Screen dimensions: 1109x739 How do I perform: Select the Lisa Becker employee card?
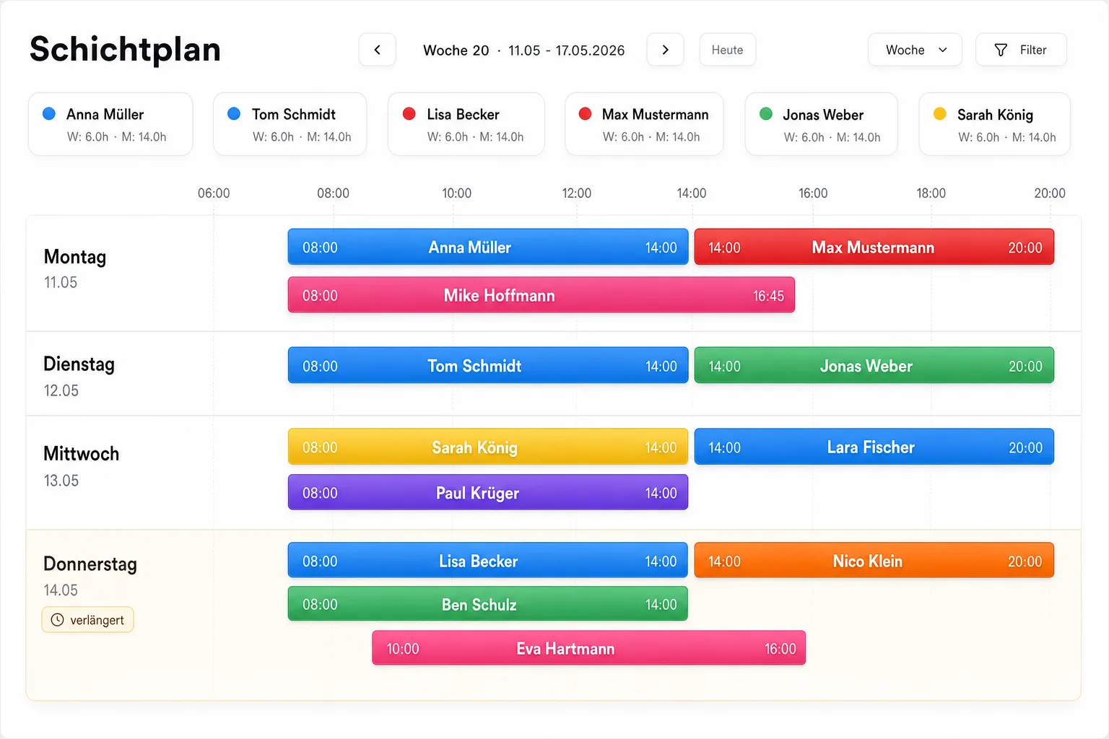pos(466,124)
